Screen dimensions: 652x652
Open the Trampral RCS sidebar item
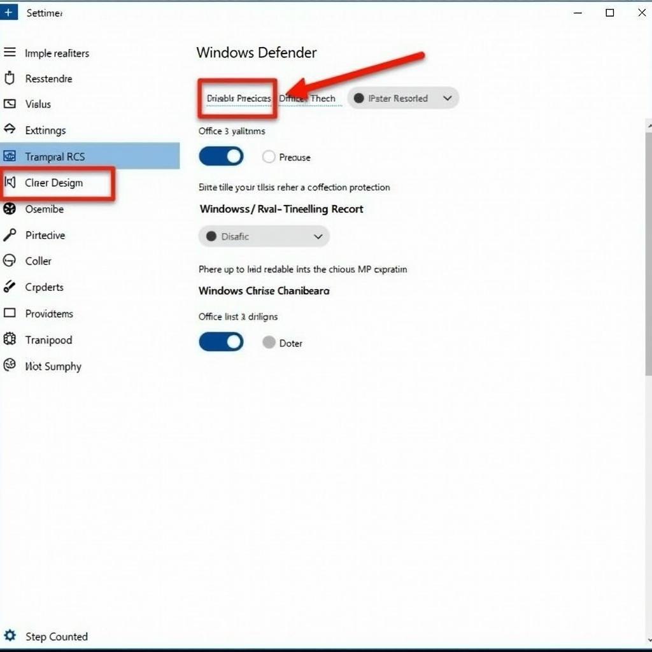[x=55, y=157]
